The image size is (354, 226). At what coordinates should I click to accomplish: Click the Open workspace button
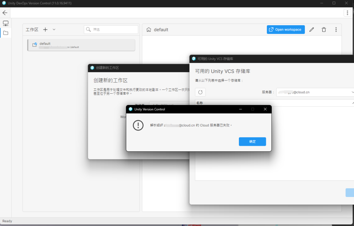286,30
